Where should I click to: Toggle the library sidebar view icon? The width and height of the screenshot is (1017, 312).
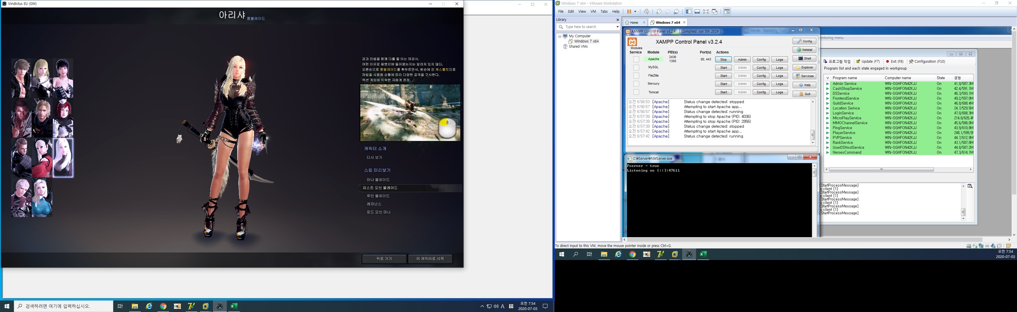click(x=688, y=12)
